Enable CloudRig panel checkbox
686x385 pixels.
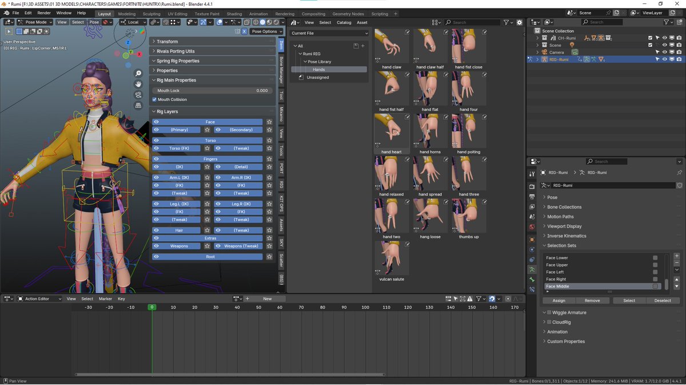coord(549,322)
